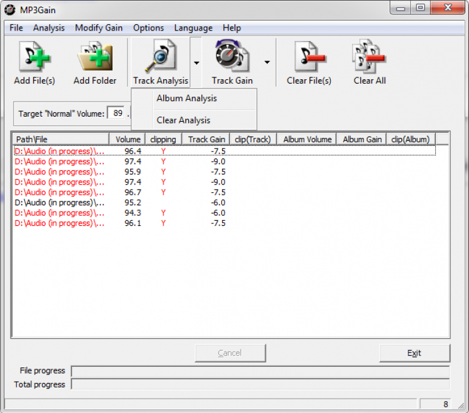The image size is (469, 413).
Task: Expand the Track Gain dropdown arrow
Action: pos(267,62)
